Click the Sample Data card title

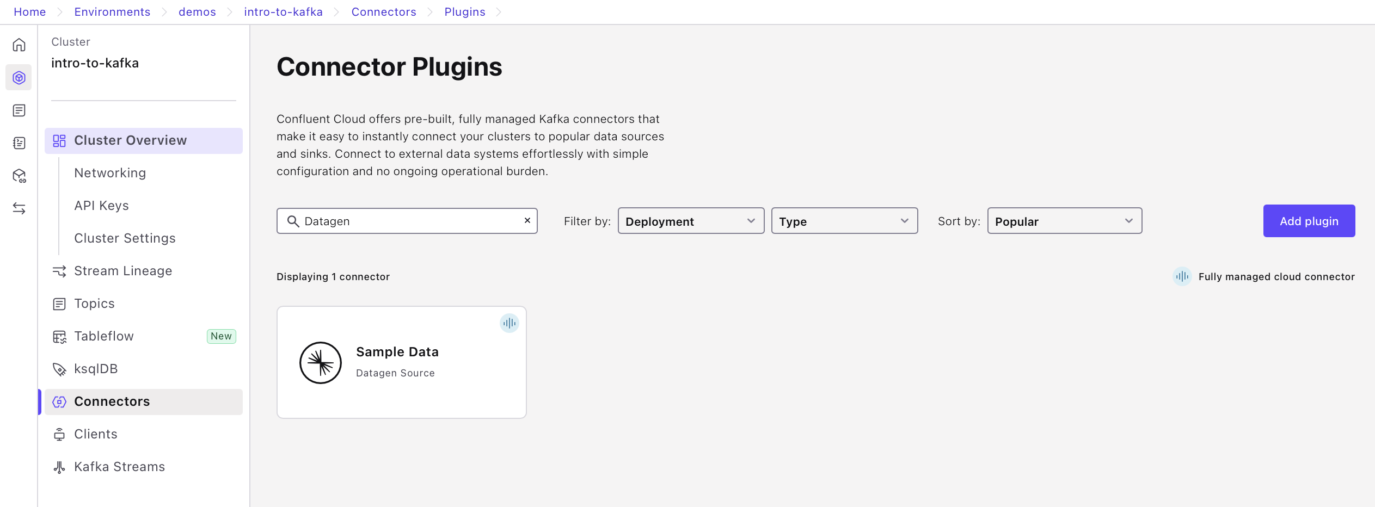click(397, 352)
